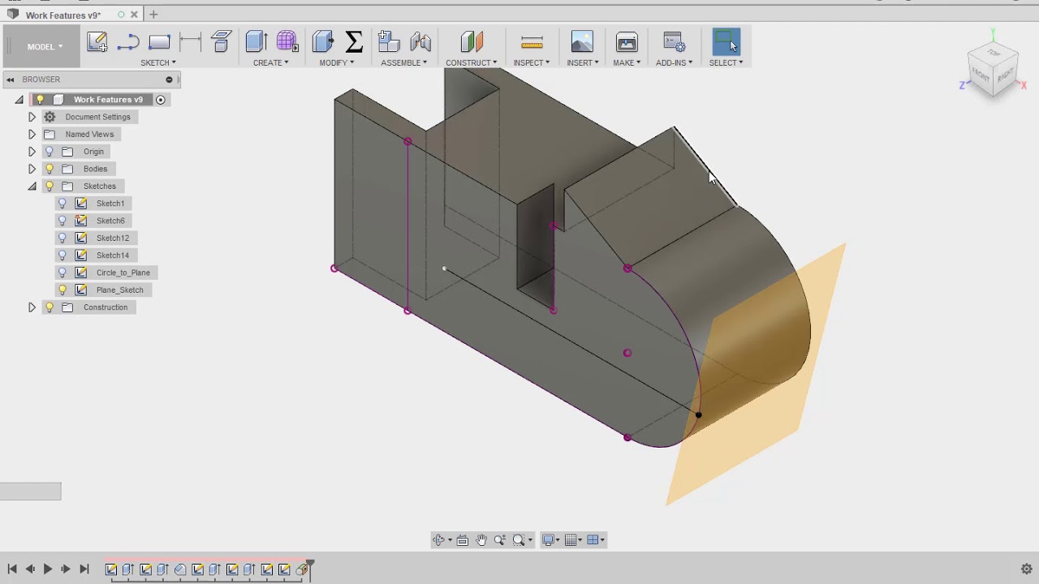Collapse the Sketches folder
Screen dimensions: 1039x584
pyautogui.click(x=32, y=187)
